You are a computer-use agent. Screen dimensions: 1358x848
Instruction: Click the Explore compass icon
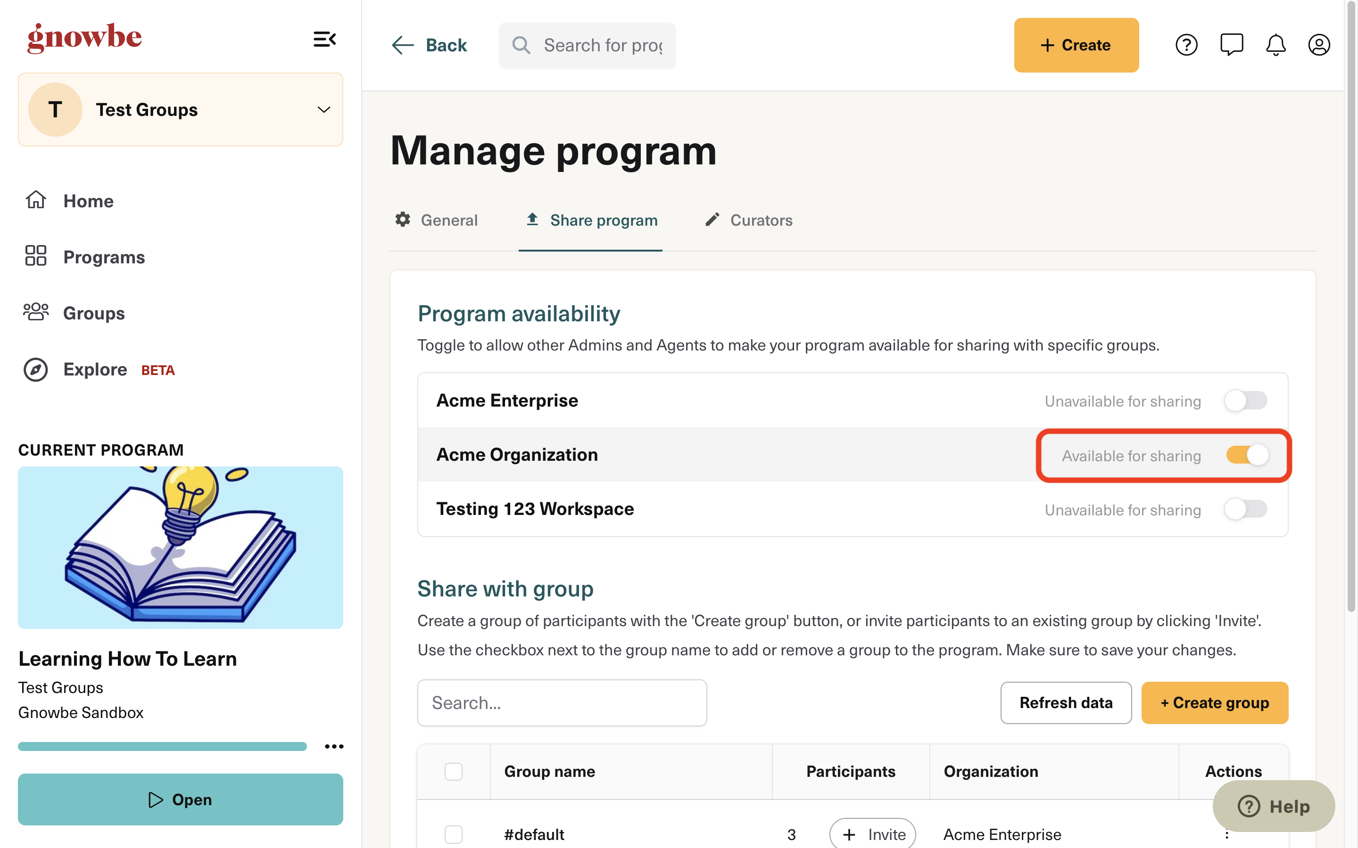point(36,370)
